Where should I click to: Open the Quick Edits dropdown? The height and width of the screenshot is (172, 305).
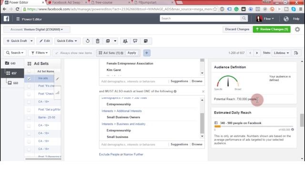(67, 41)
